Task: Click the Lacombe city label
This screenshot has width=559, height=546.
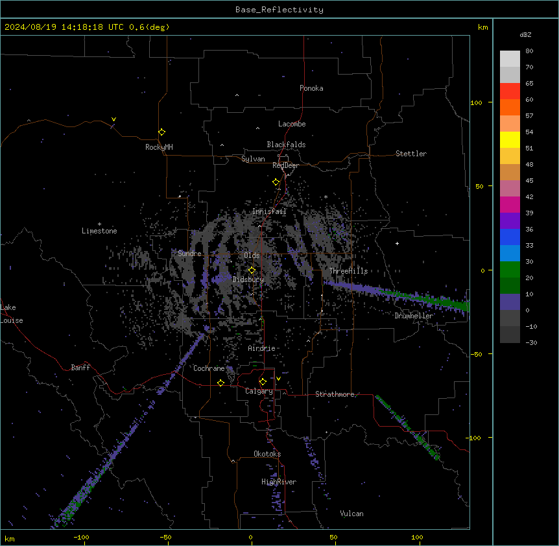Action: (292, 124)
